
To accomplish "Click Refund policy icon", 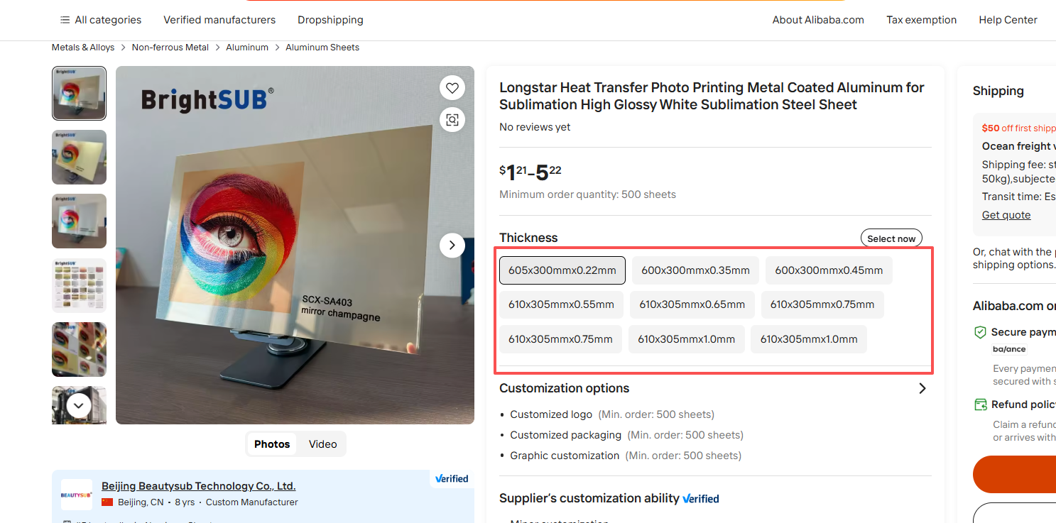I will [980, 404].
